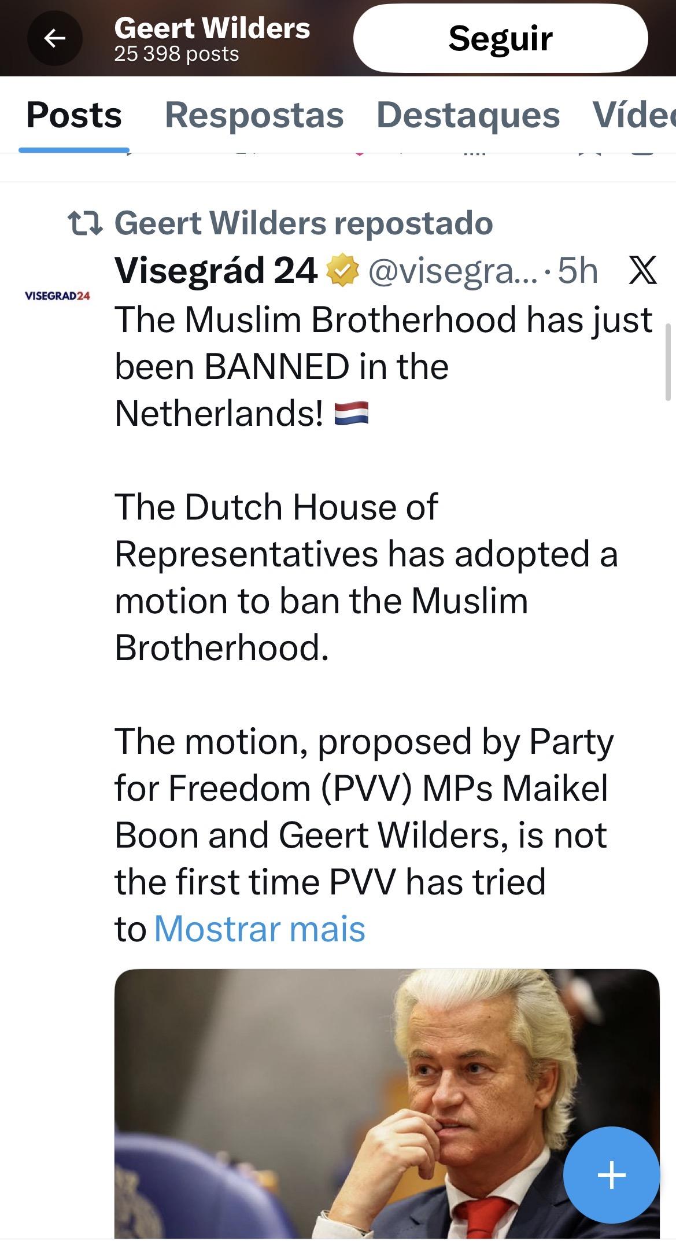This screenshot has height=1252, width=676.
Task: Expand the post with Mostrar mais
Action: [260, 929]
